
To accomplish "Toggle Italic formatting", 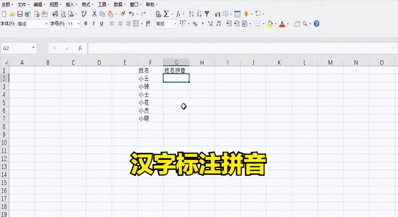I will coord(94,24).
